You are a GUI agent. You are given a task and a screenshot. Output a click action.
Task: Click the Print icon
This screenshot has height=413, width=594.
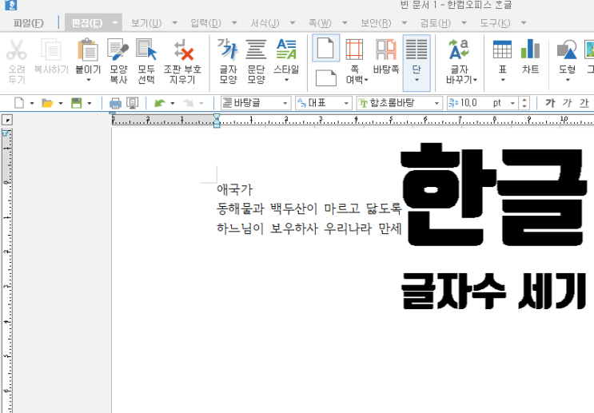(115, 103)
